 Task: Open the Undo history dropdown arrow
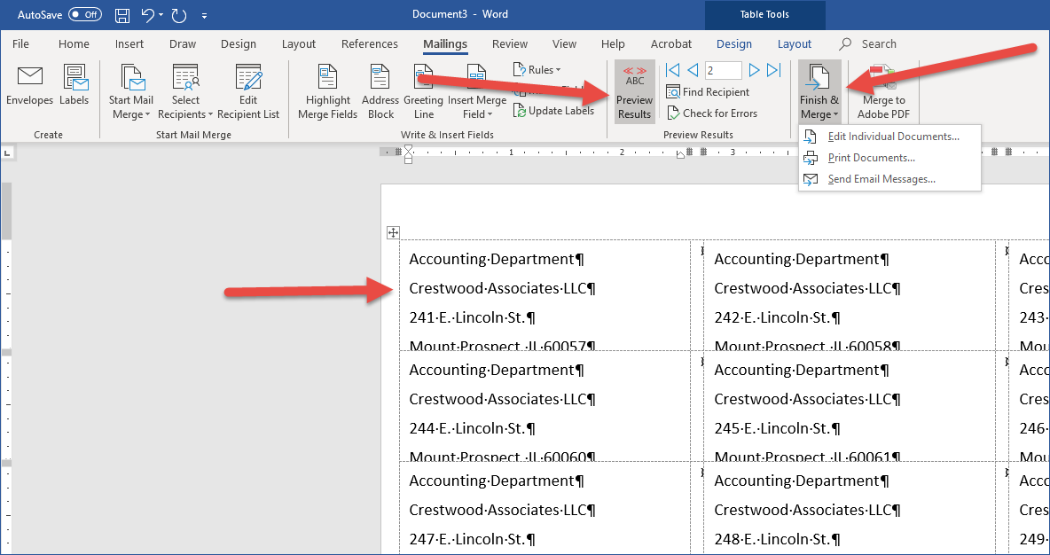click(161, 15)
